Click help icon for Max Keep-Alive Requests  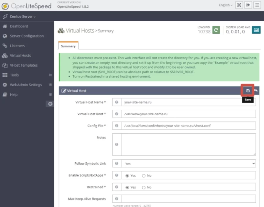click(116, 199)
